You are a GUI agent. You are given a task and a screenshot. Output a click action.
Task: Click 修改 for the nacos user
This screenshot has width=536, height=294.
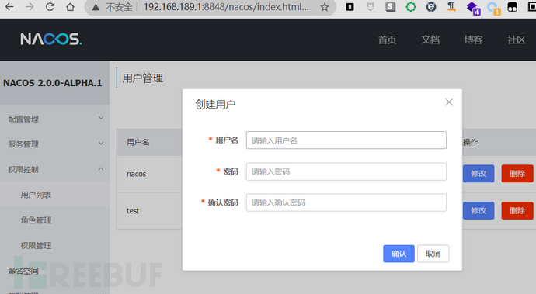click(x=479, y=174)
